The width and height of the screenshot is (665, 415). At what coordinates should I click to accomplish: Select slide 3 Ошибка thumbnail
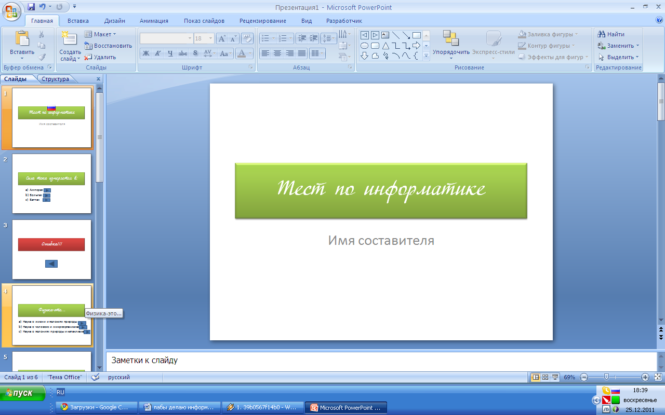[51, 250]
